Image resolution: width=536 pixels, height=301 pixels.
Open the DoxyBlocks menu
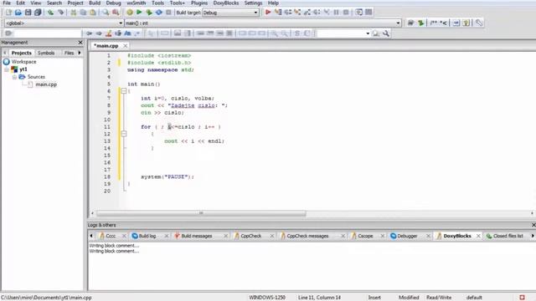pos(225,3)
